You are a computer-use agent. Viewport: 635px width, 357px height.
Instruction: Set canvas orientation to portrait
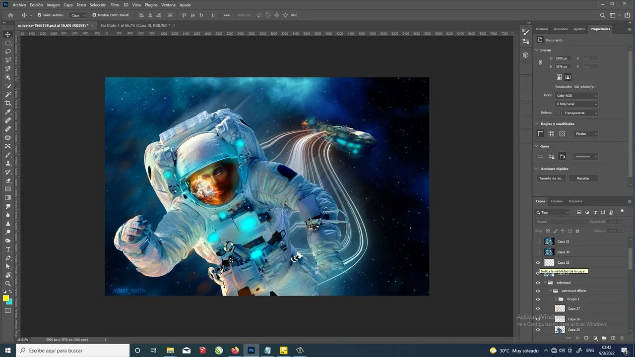(559, 77)
